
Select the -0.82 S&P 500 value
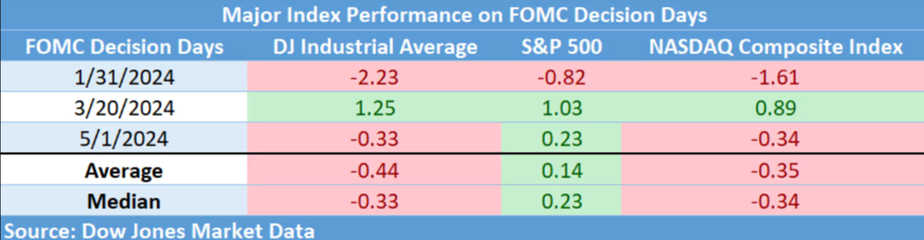click(561, 78)
